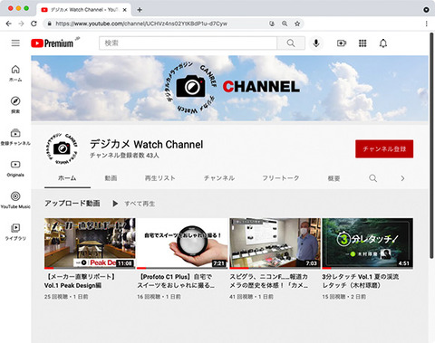Click the zoom magnifier in address bar
The height and width of the screenshot is (343, 435).
click(x=285, y=24)
